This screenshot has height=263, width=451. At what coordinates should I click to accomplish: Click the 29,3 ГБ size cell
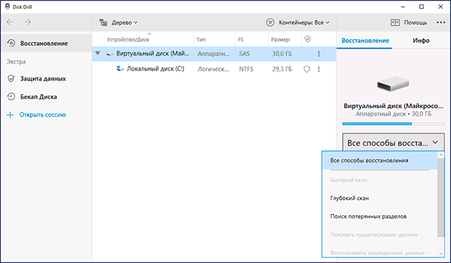282,69
